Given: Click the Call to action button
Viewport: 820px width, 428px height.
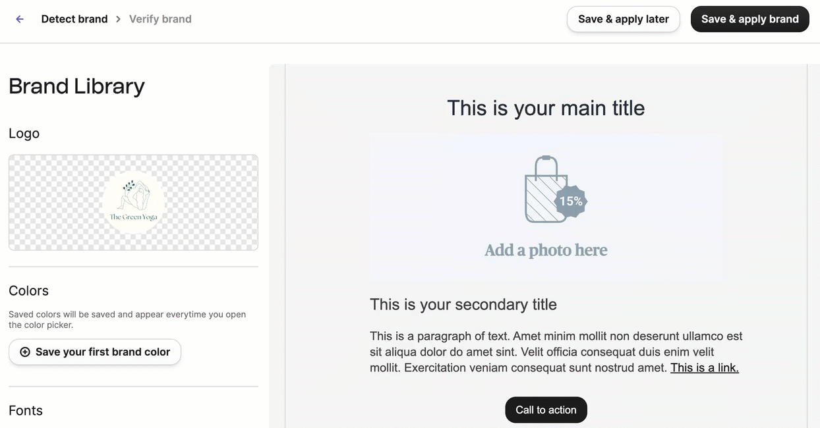Looking at the screenshot, I should coord(546,410).
